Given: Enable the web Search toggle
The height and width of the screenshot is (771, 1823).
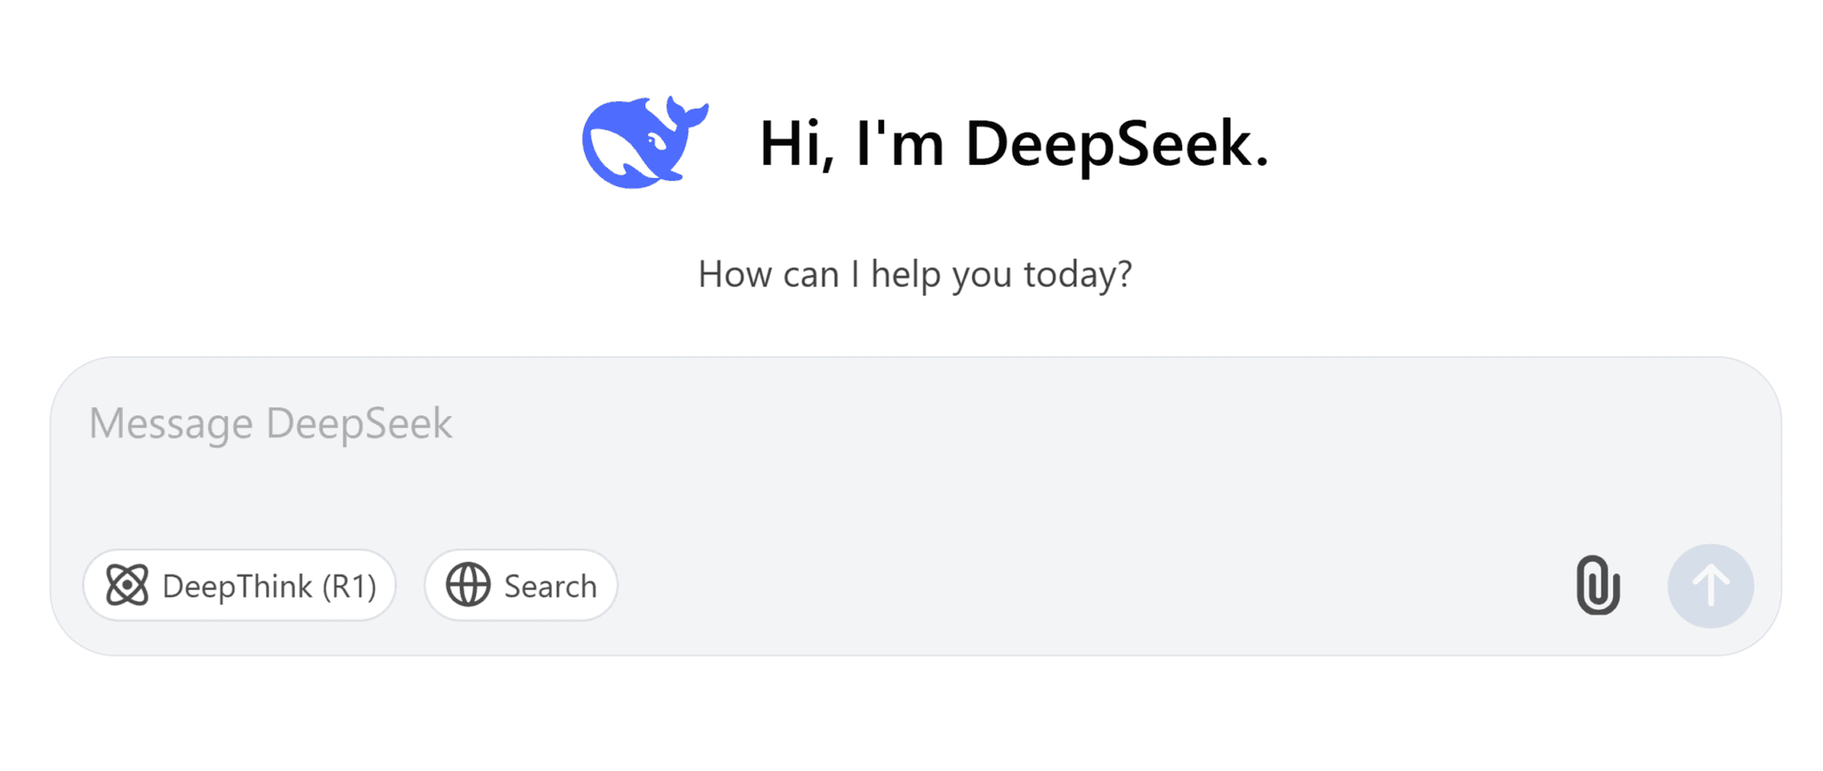Looking at the screenshot, I should [x=521, y=586].
